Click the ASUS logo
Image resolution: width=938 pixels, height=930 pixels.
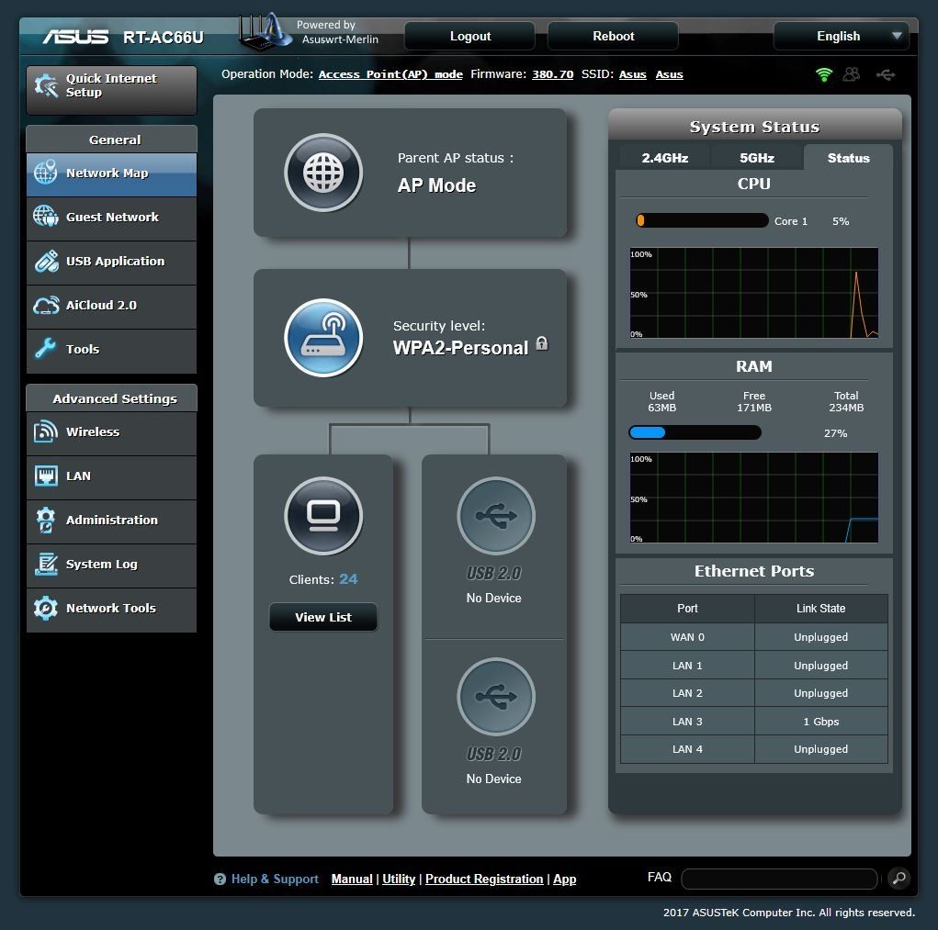[75, 37]
